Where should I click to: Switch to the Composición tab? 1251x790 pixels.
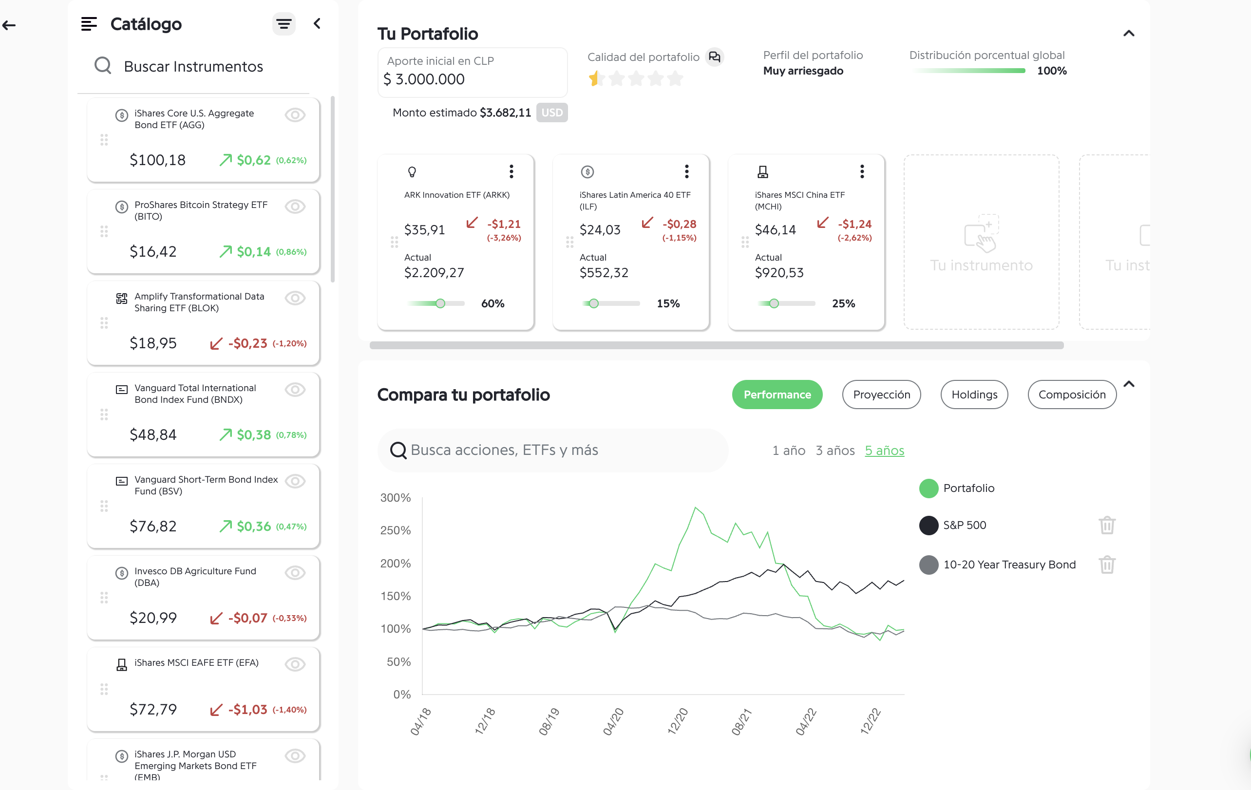coord(1072,394)
